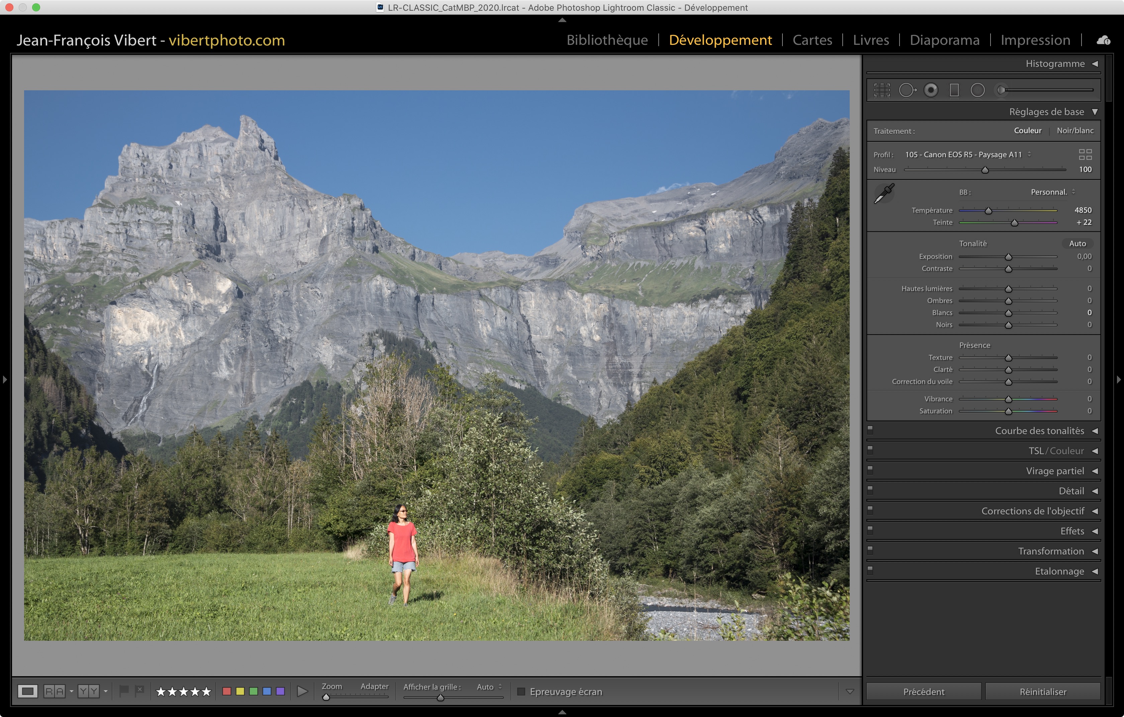
Task: Click the Réinitialiser button
Action: (1043, 691)
